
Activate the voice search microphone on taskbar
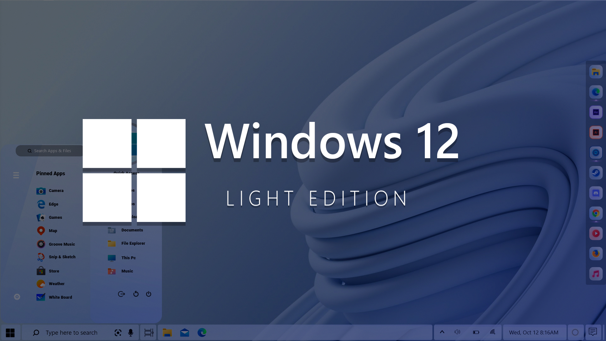(131, 332)
